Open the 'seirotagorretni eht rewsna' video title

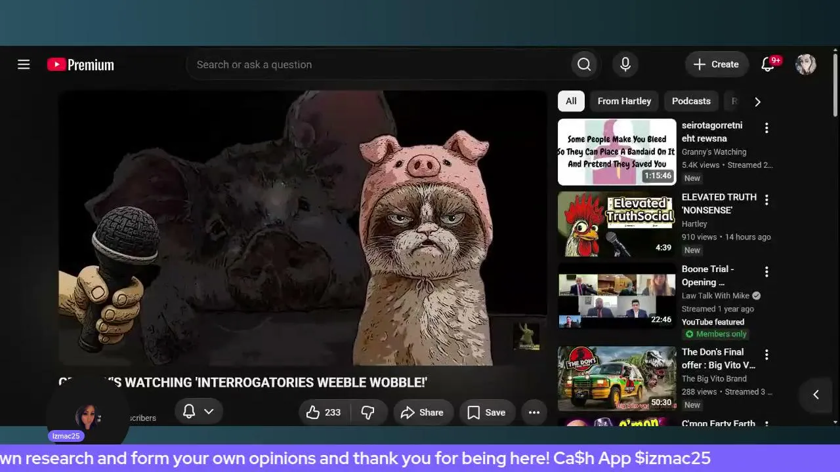712,132
